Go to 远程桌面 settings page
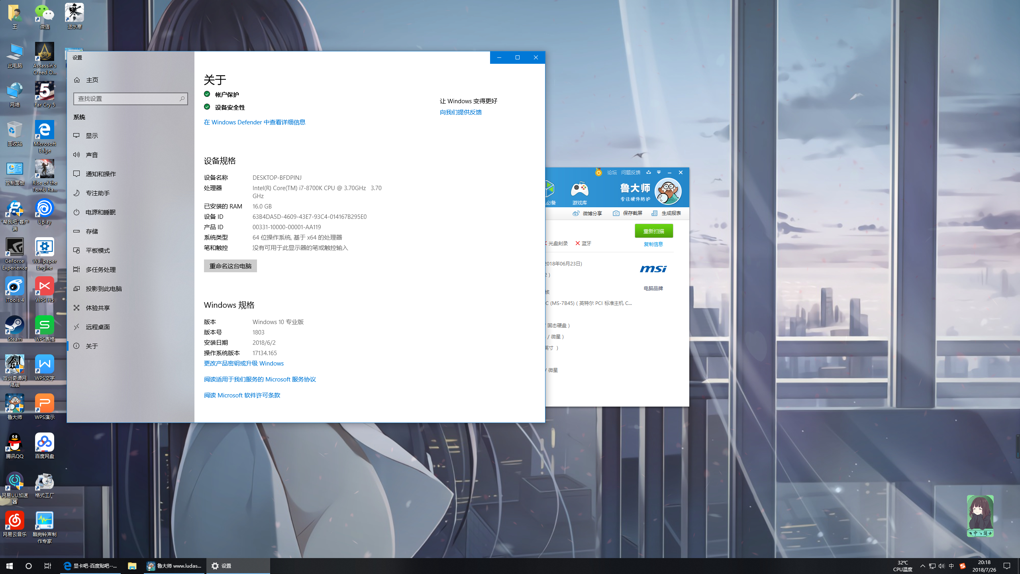The width and height of the screenshot is (1020, 574). [98, 327]
